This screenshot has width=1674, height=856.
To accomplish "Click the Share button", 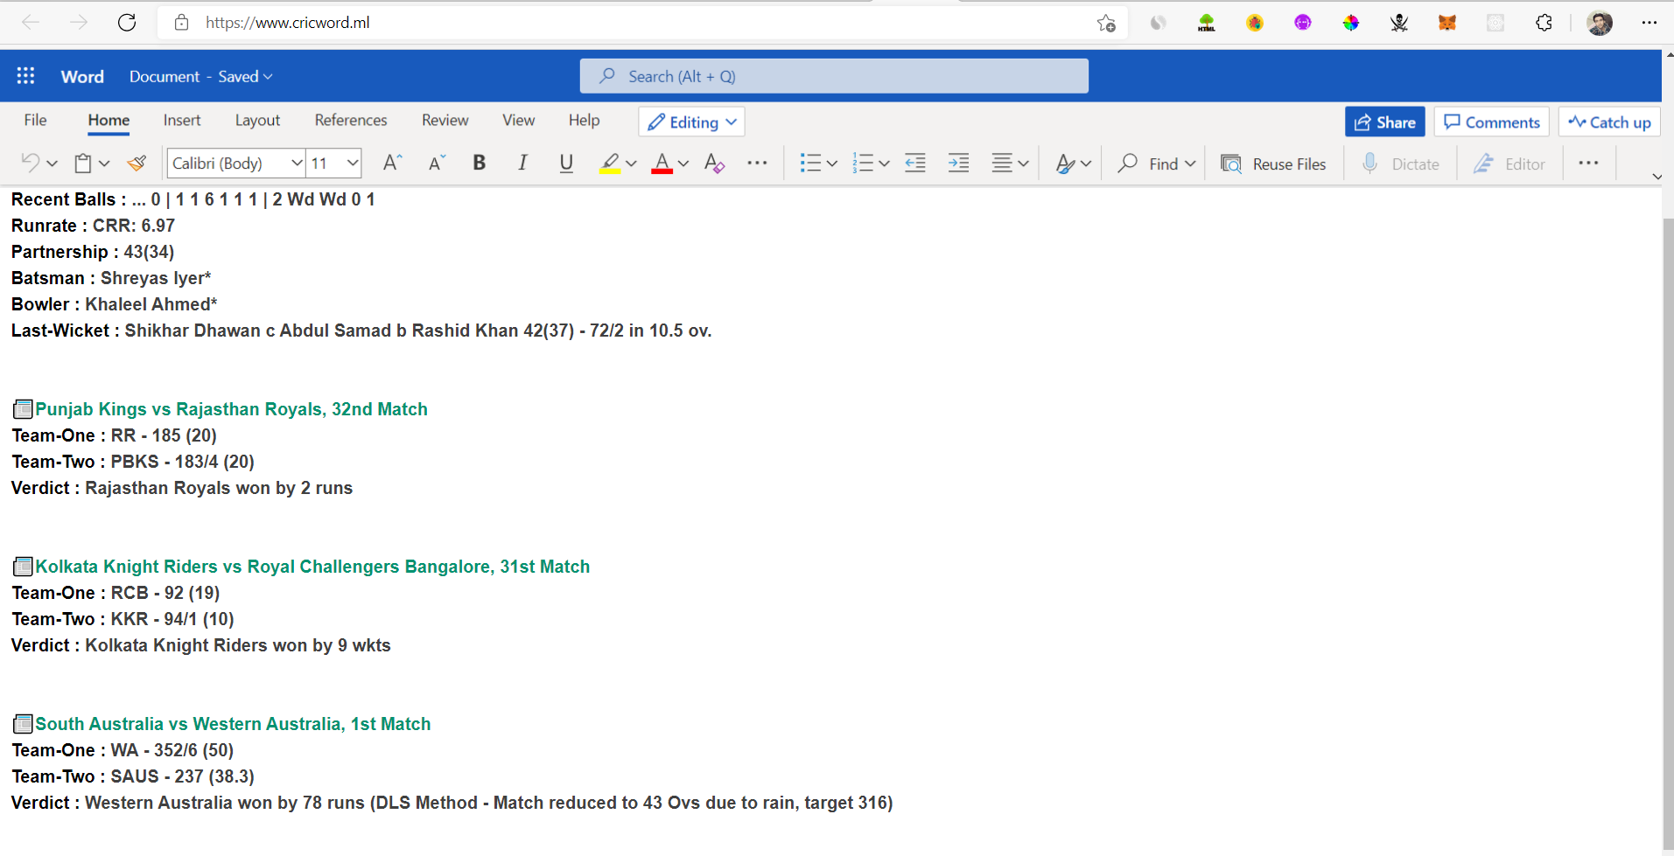I will pyautogui.click(x=1384, y=122).
